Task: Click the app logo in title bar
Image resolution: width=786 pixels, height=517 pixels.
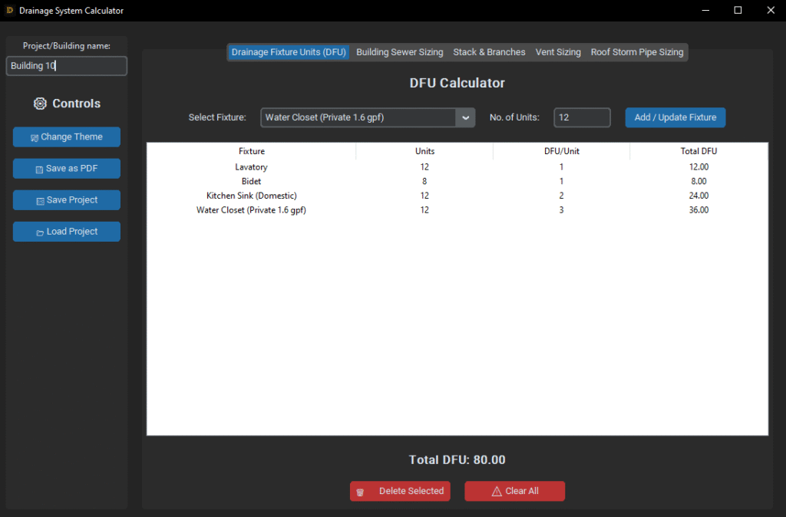Action: point(10,11)
